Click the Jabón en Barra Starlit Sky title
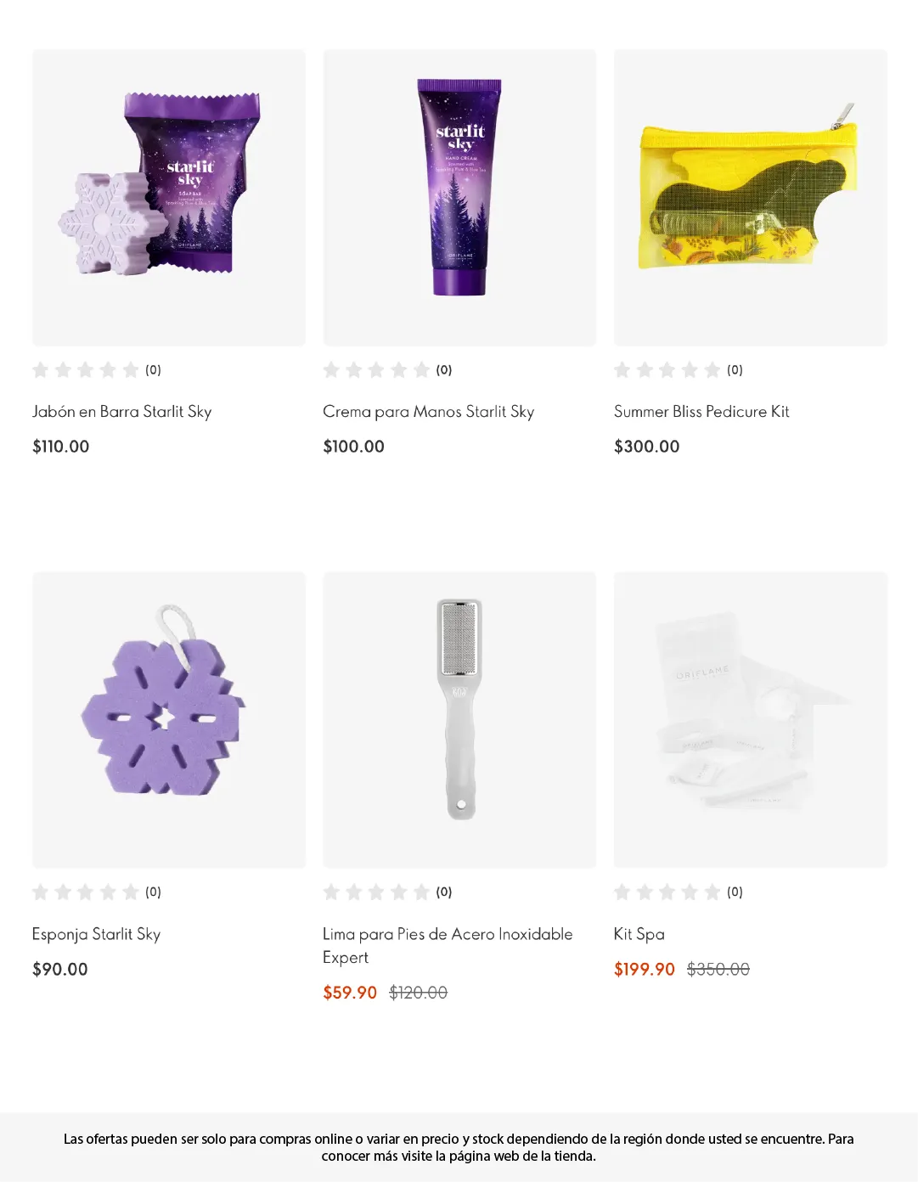Viewport: 918px width, 1182px height. click(x=121, y=412)
